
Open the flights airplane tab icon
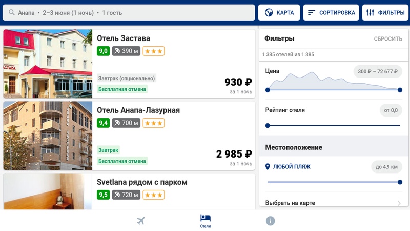(141, 221)
